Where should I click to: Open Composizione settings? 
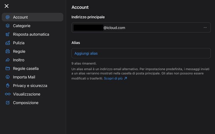tap(32, 103)
